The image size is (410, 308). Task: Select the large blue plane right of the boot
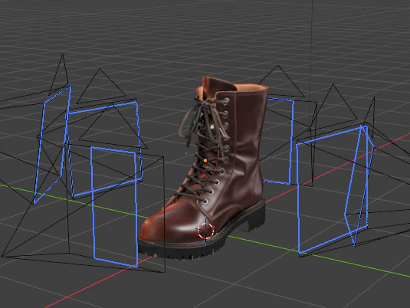[332, 189]
